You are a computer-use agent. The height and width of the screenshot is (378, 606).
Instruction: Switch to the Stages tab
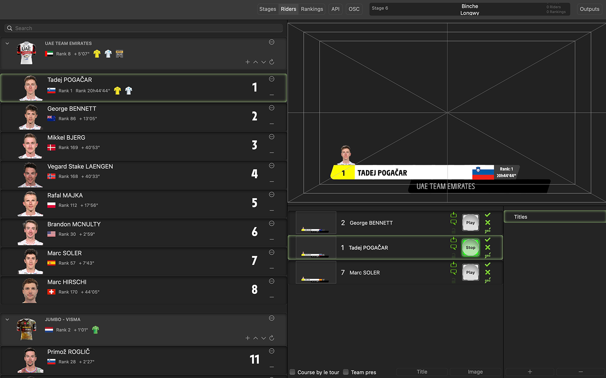267,9
